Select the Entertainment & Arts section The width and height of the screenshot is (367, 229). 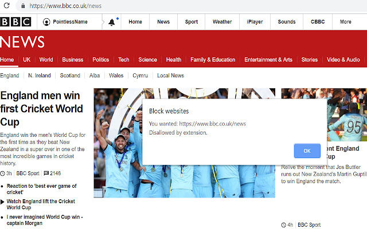268,60
